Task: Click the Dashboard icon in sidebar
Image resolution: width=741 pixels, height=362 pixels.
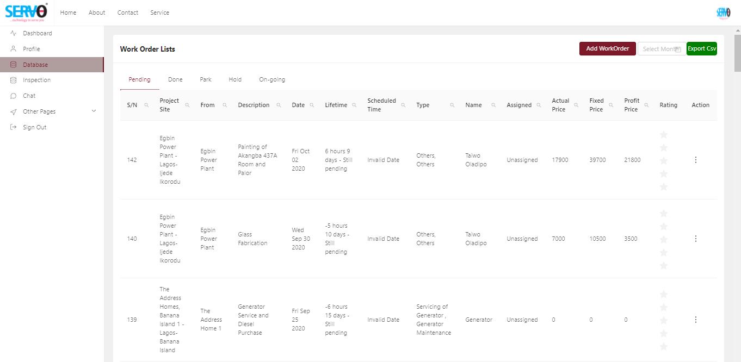Action: 14,33
